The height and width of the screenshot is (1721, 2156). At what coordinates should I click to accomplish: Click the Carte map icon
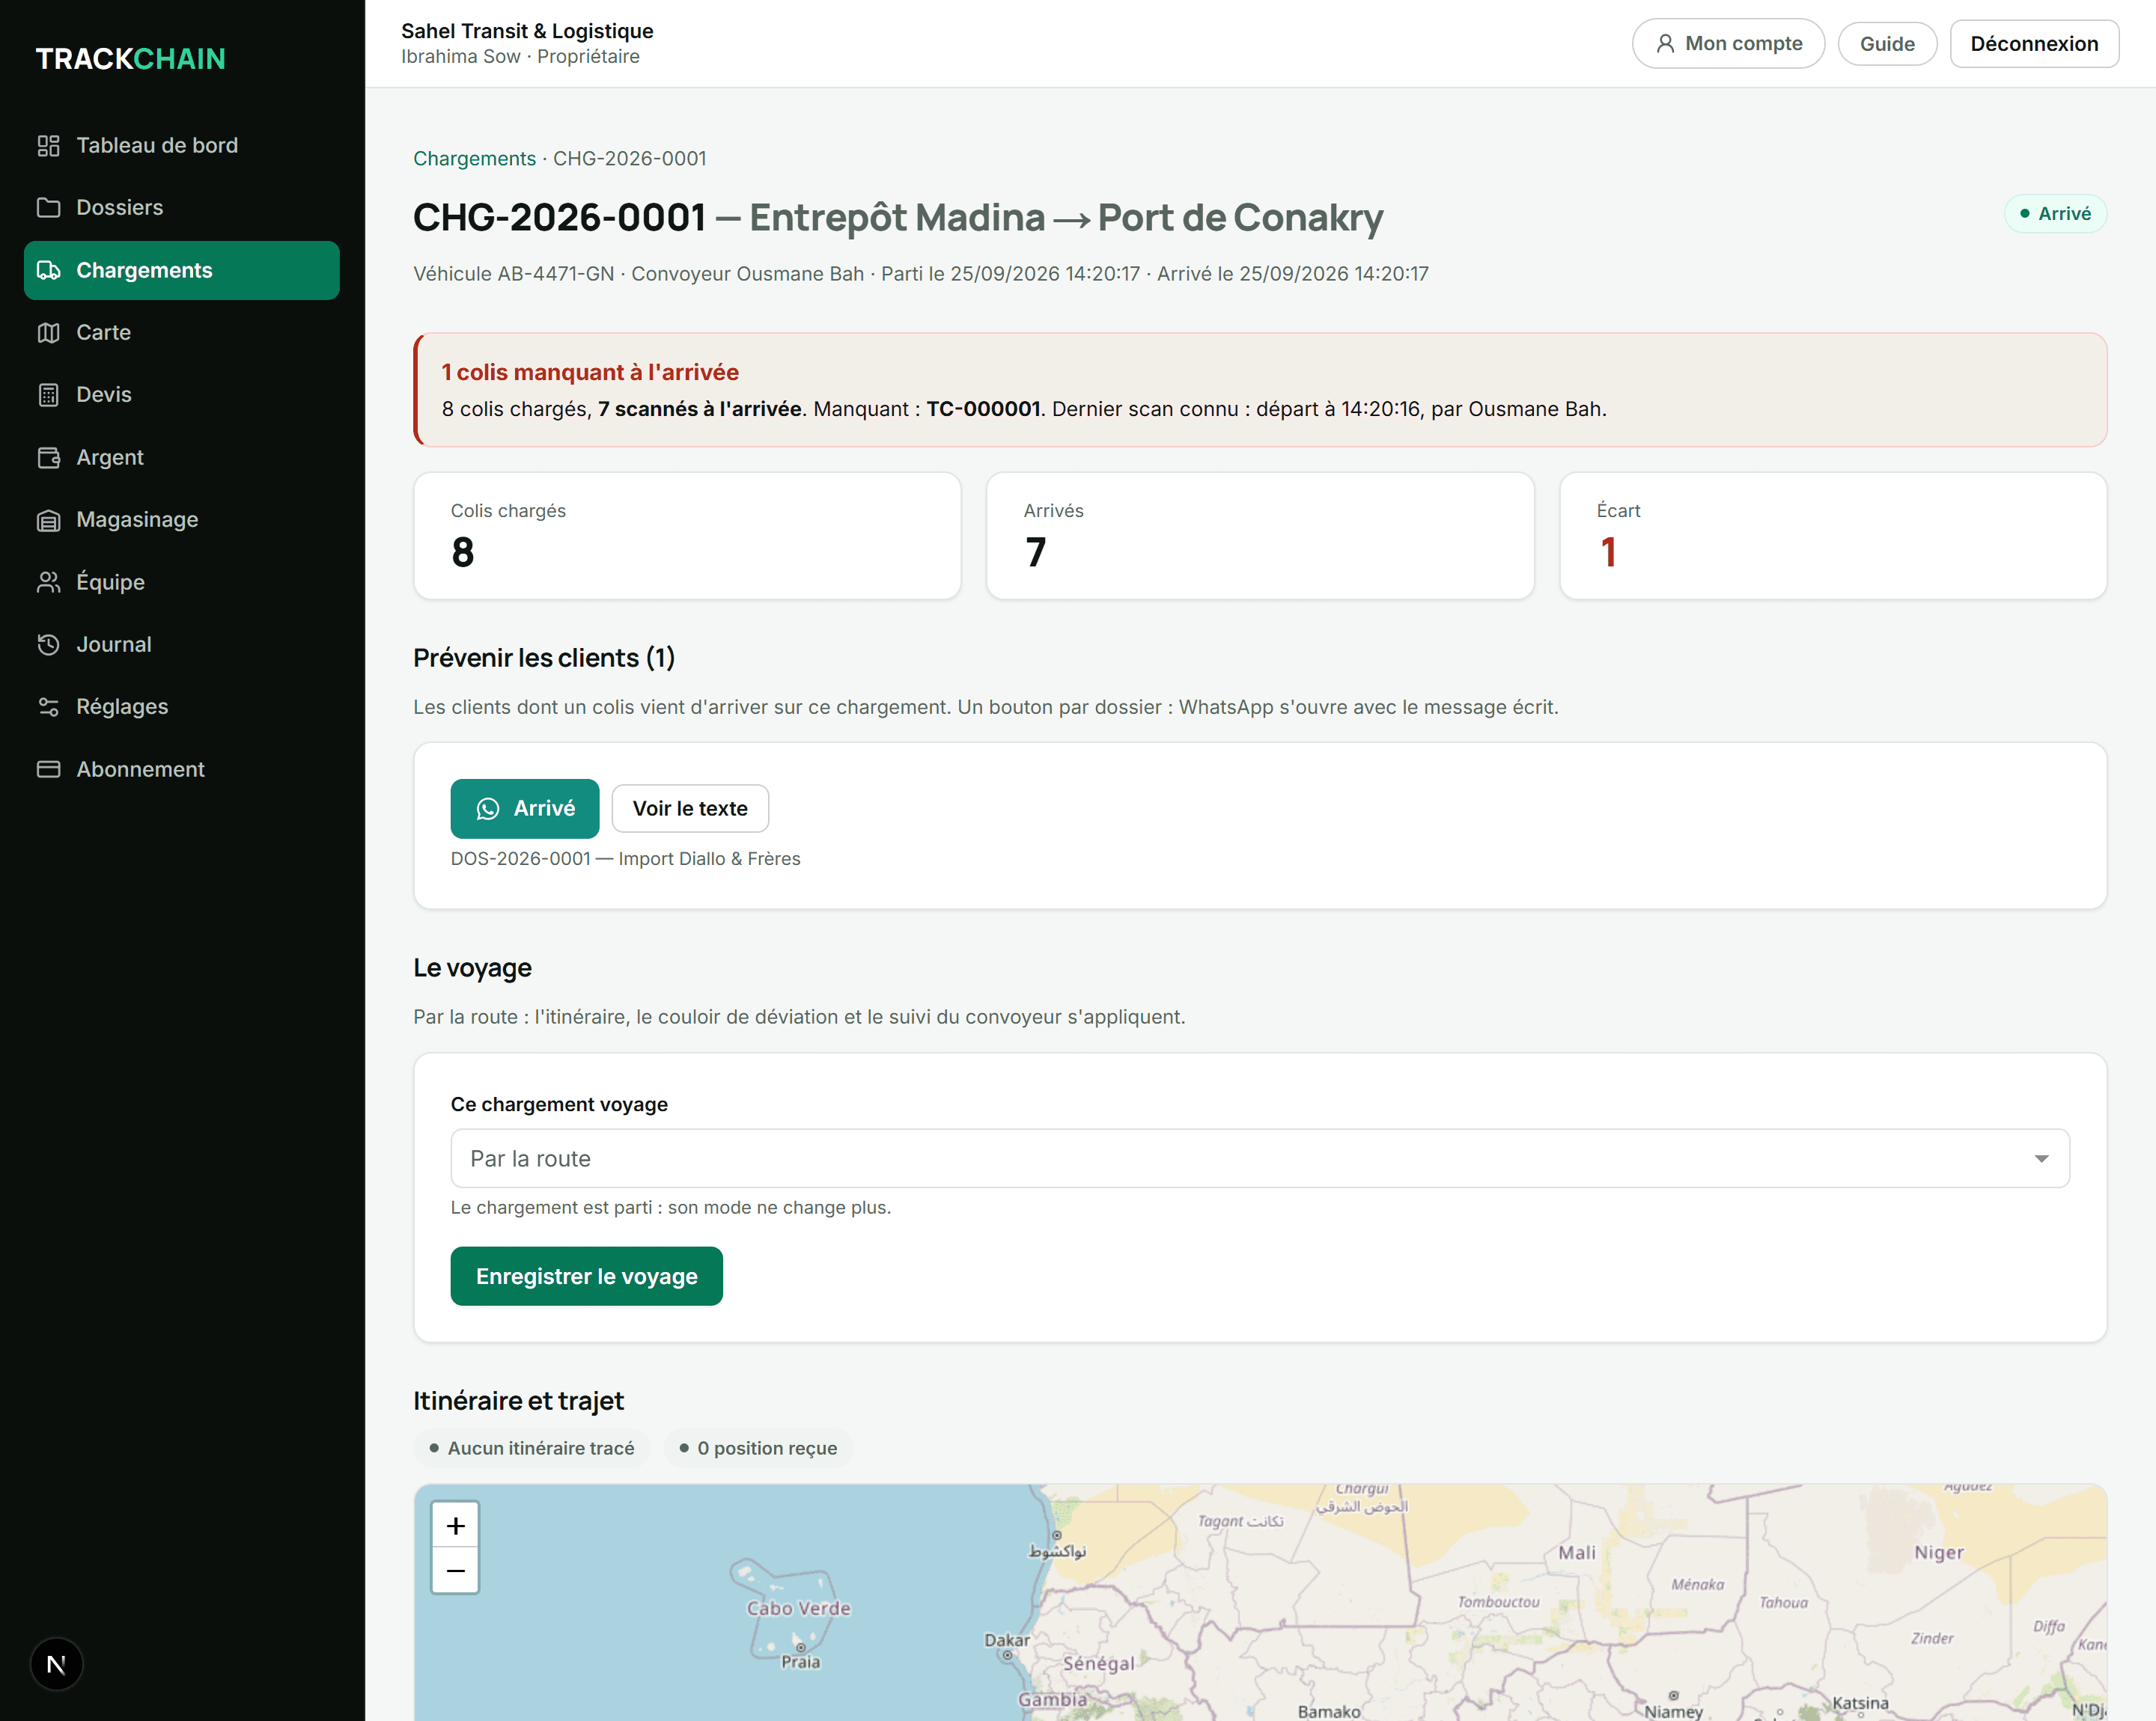(48, 333)
